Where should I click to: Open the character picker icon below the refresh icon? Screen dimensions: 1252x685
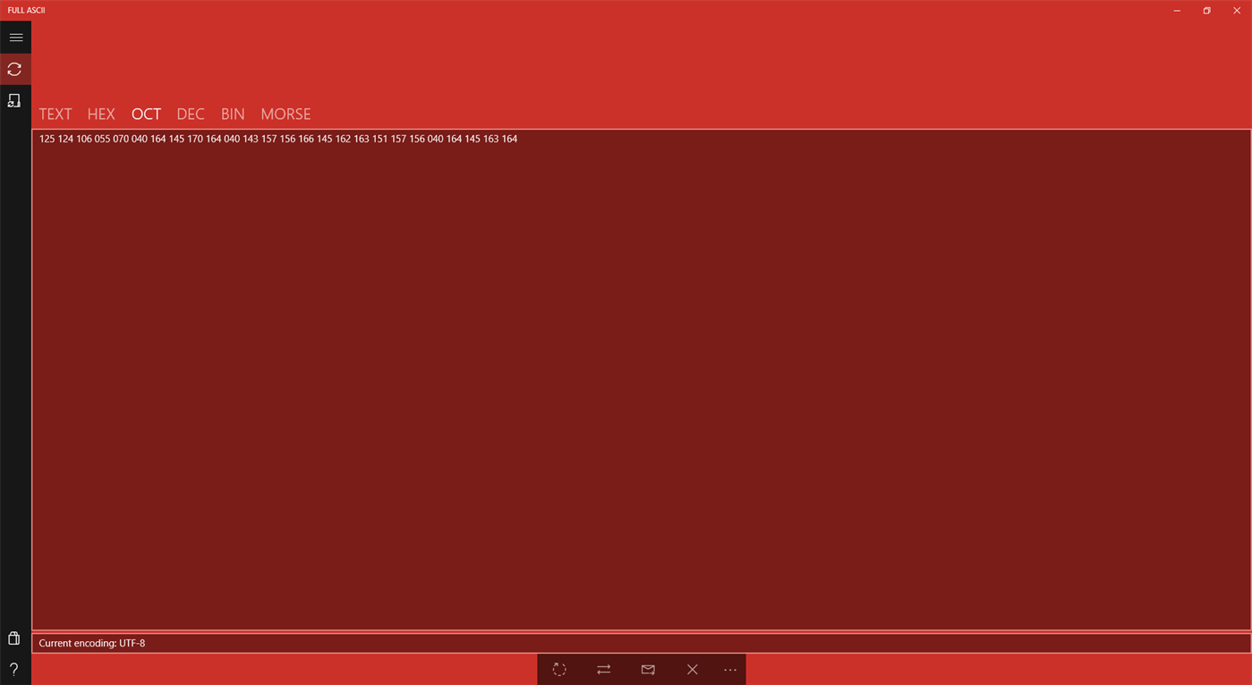tap(14, 99)
